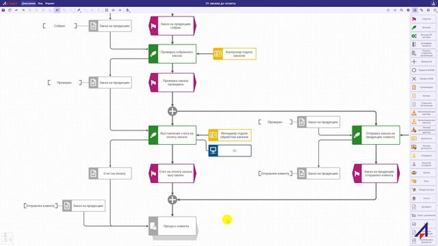Select the event 'Заказ на продукцию собран'

tap(172, 26)
